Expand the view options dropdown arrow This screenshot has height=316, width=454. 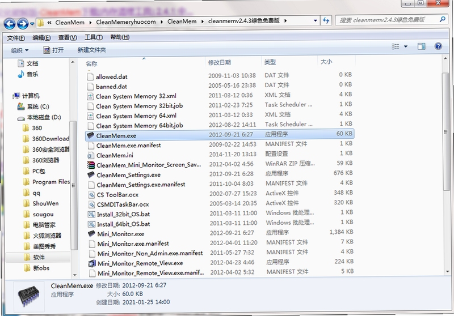pyautogui.click(x=406, y=46)
